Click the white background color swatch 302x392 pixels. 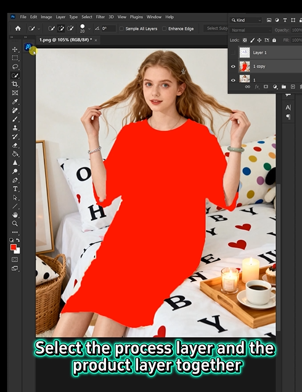coord(18,251)
